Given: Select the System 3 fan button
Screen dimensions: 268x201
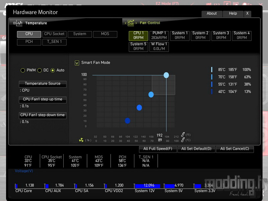Looking at the screenshot, I should click(x=221, y=36).
